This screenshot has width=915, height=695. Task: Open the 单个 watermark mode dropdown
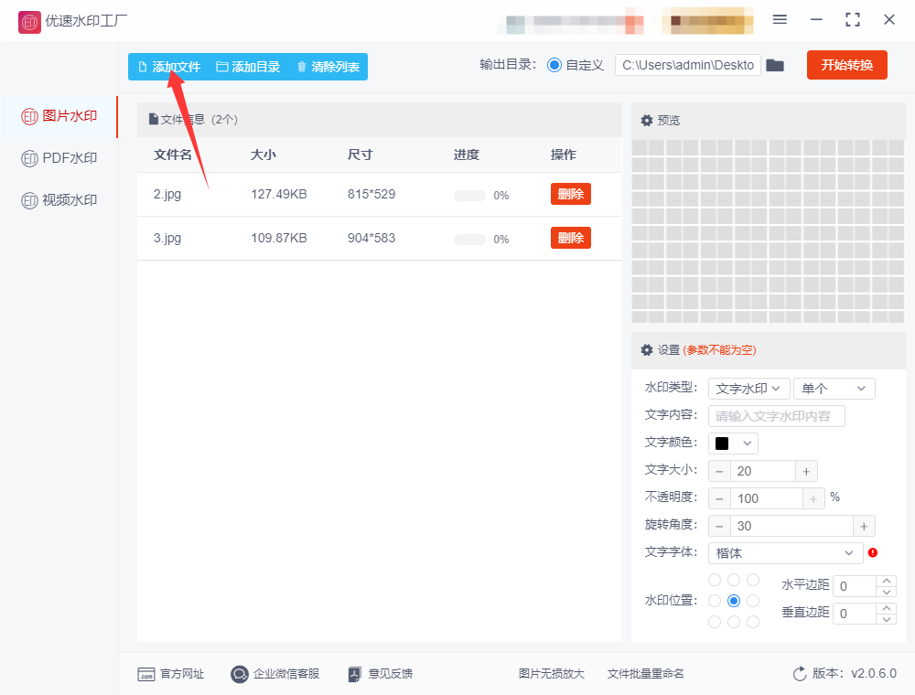(x=834, y=389)
